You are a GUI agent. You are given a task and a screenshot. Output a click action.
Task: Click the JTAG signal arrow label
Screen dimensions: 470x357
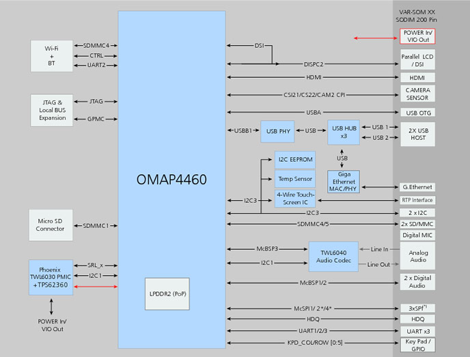point(96,102)
